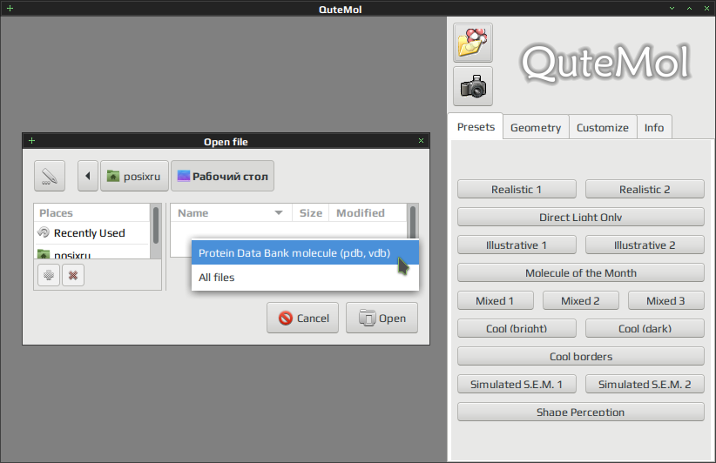The width and height of the screenshot is (716, 463).
Task: Select the Рабочий стол path button
Action: pos(222,176)
